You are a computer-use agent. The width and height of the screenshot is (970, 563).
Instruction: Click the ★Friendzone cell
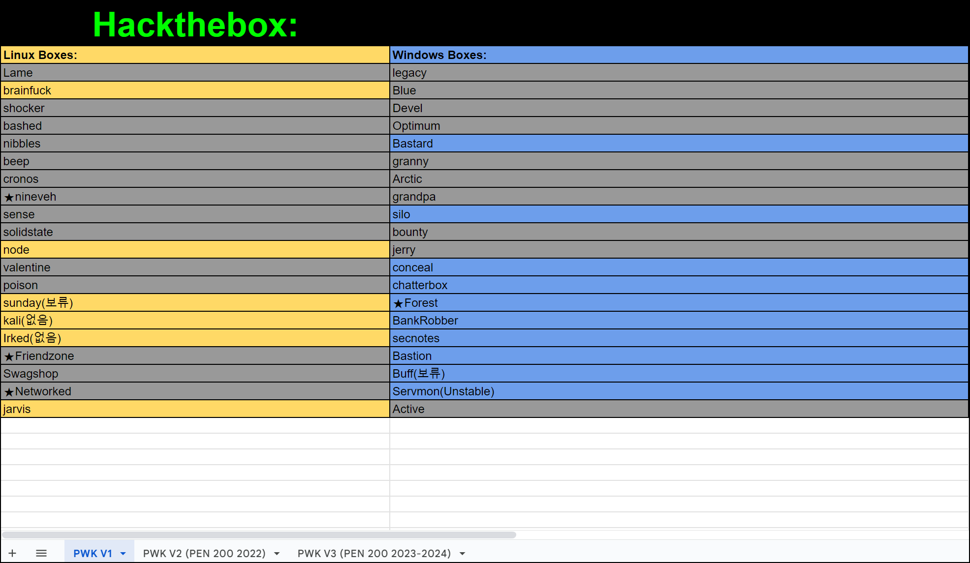[195, 356]
